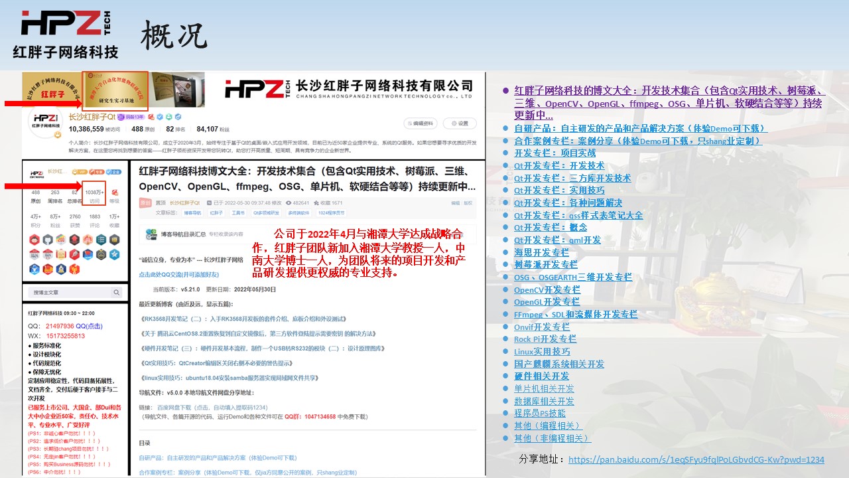Viewport: 849px width, 478px height.
Task: Open the 硬件开发笔记（三） recent blog link
Action: [262, 348]
